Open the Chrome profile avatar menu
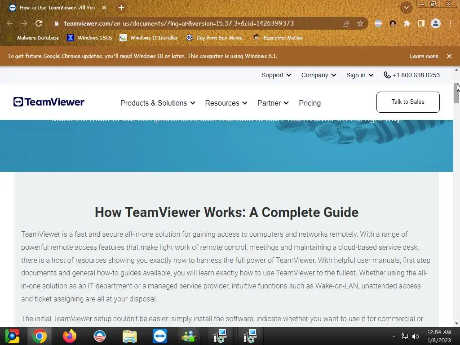This screenshot has width=460, height=345. click(436, 23)
